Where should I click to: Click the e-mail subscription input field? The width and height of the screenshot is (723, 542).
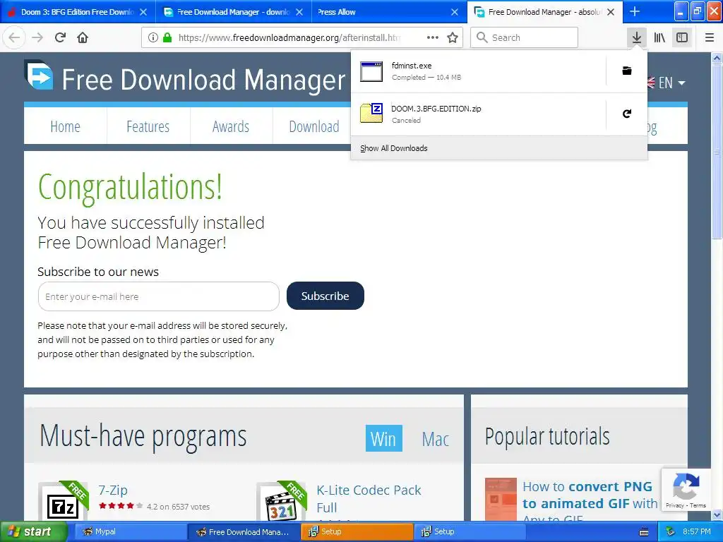159,296
